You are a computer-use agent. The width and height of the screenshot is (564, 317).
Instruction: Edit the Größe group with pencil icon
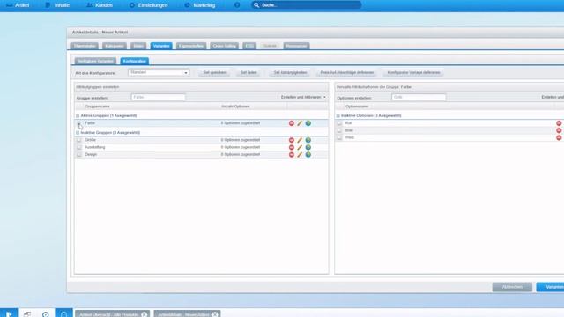[x=300, y=140]
